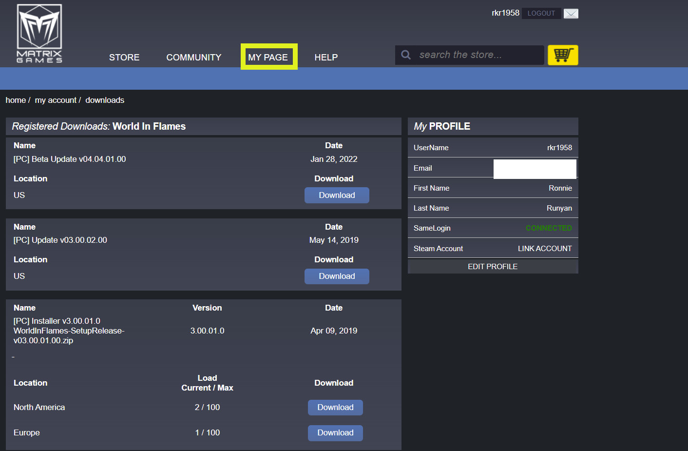688x451 pixels.
Task: Click the '3.00.01.0' version value
Action: [207, 331]
